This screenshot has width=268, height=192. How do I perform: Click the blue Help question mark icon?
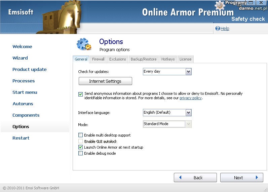tap(218, 29)
